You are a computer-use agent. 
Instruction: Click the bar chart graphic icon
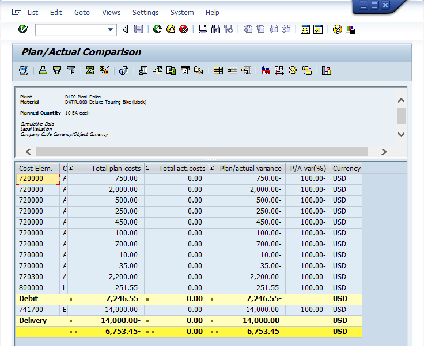[x=327, y=71]
